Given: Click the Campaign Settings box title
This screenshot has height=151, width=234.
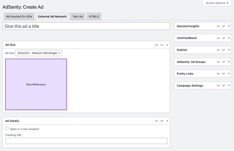Looking at the screenshot, I should click(x=190, y=86).
